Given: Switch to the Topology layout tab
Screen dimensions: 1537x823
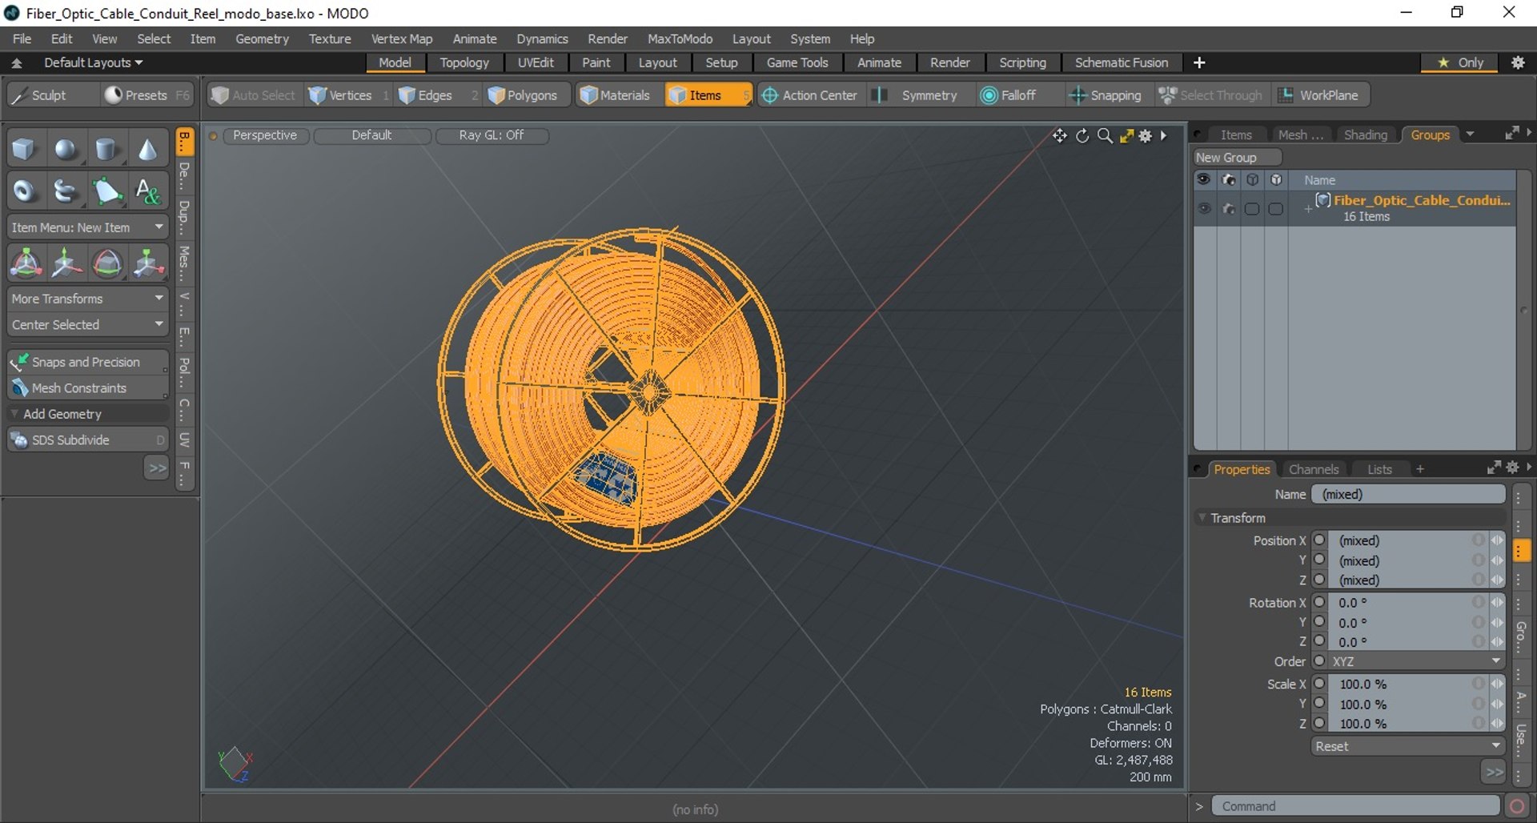Looking at the screenshot, I should tap(464, 62).
